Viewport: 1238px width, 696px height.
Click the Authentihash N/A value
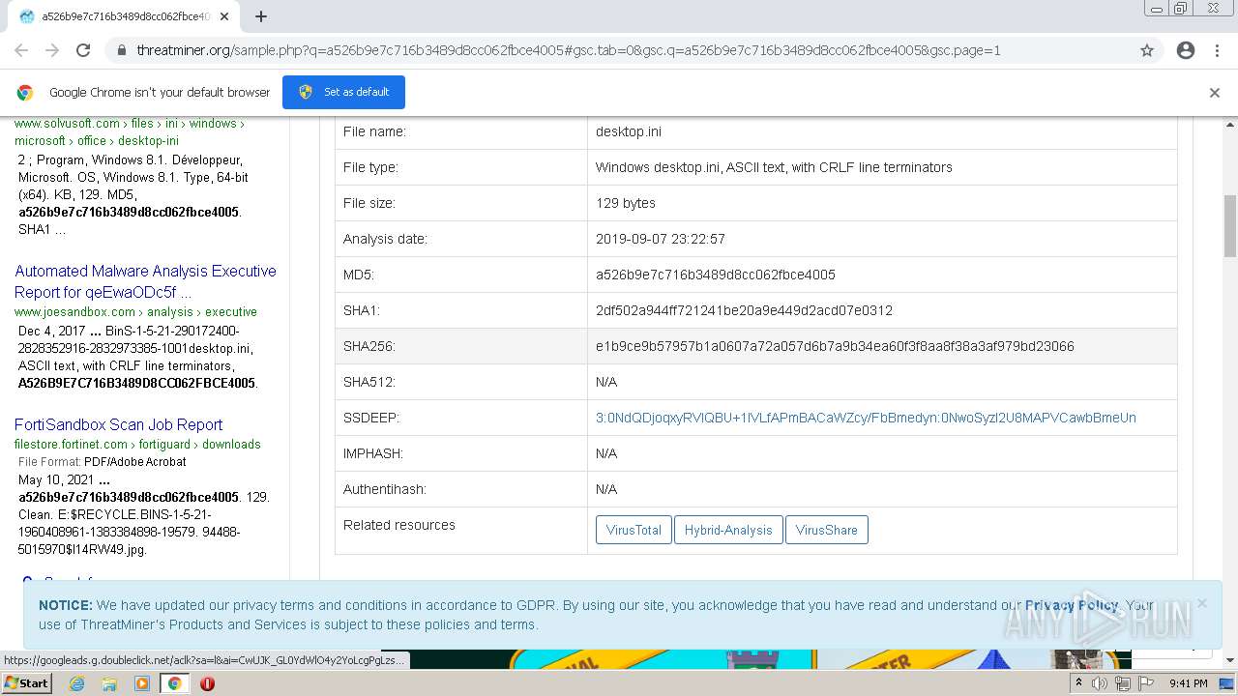(x=606, y=489)
